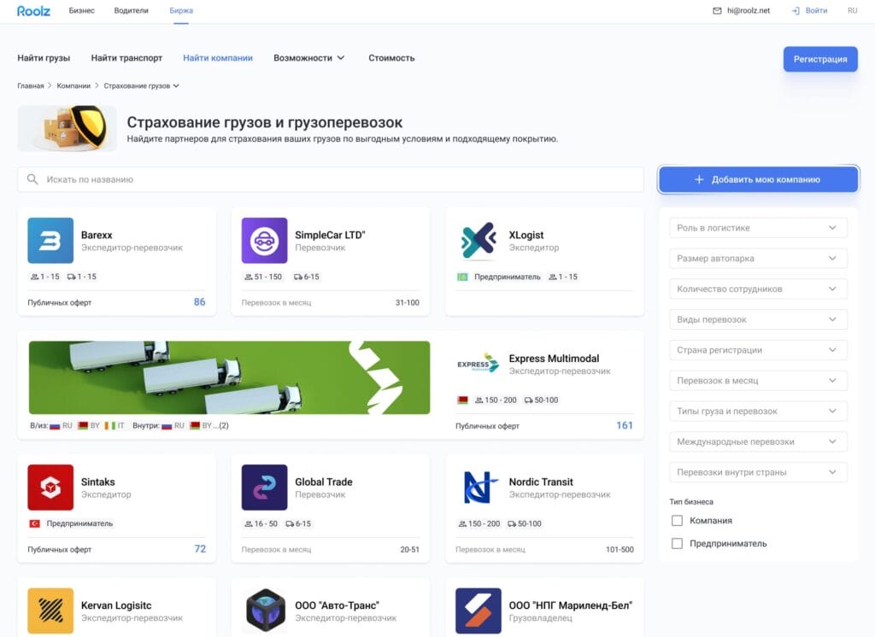The width and height of the screenshot is (875, 637).
Task: Click the Global Trade logo icon
Action: (263, 488)
